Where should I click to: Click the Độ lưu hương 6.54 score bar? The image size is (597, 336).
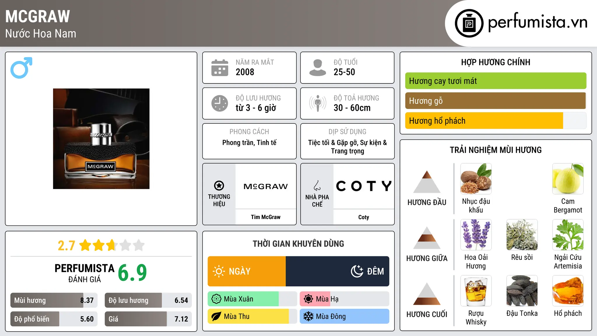pos(148,300)
